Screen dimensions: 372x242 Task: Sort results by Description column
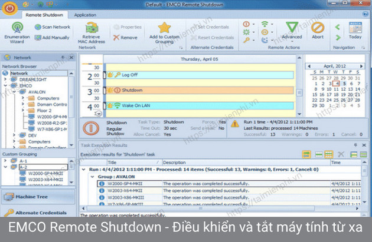coord(246,163)
